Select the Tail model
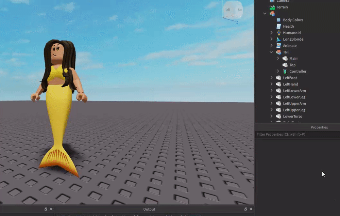Viewport: 340px width, 216px height. click(286, 52)
